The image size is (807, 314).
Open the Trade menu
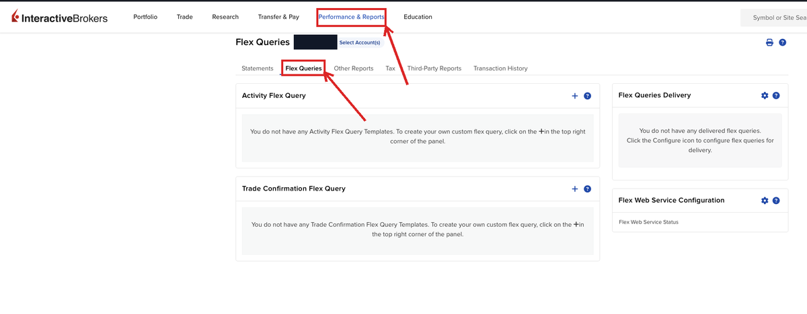185,17
